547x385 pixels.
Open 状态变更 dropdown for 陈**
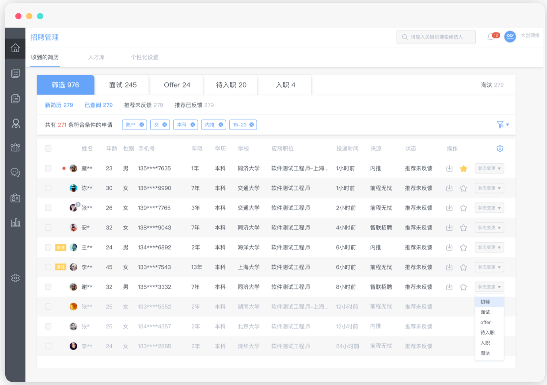tap(489, 188)
